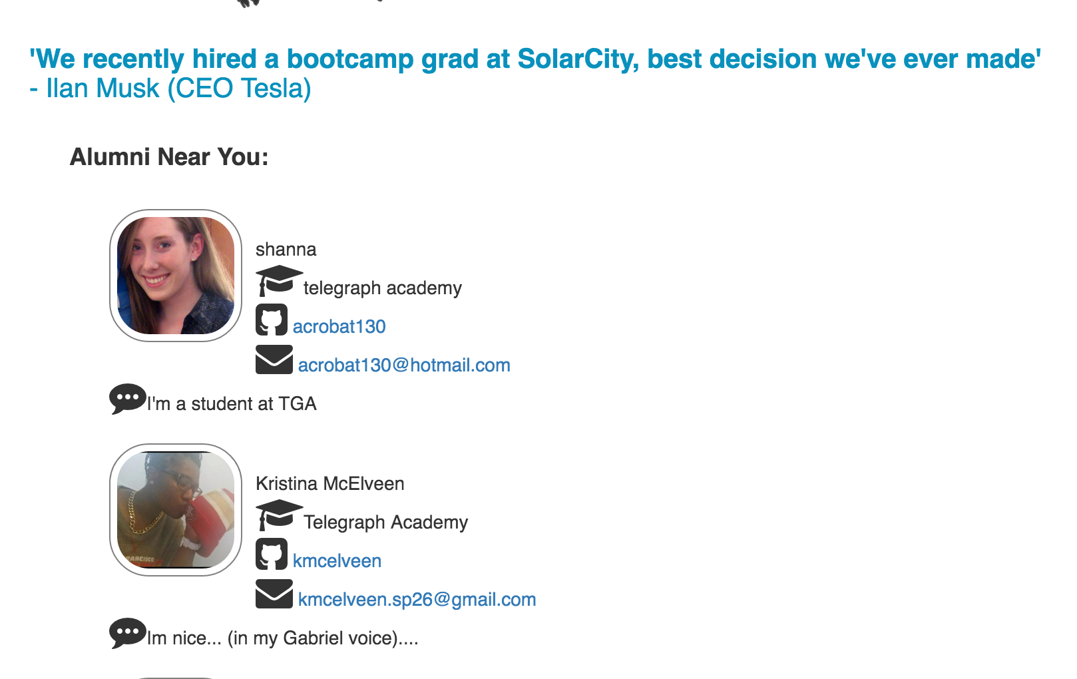Open the acrobat130@hotmail.com email link
This screenshot has width=1077, height=679.
pos(404,365)
